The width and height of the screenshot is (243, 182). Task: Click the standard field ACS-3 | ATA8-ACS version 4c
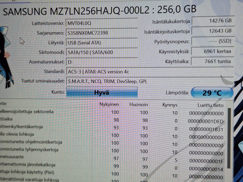coord(150,72)
